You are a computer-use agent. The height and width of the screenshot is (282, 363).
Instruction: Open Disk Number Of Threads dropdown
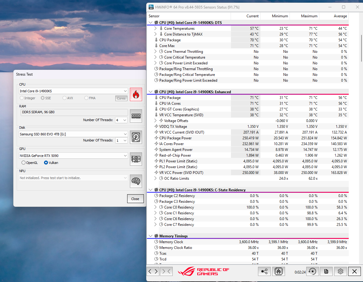[x=121, y=140]
